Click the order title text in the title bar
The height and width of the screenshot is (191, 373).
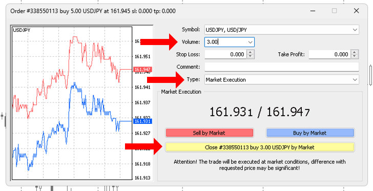click(x=93, y=11)
